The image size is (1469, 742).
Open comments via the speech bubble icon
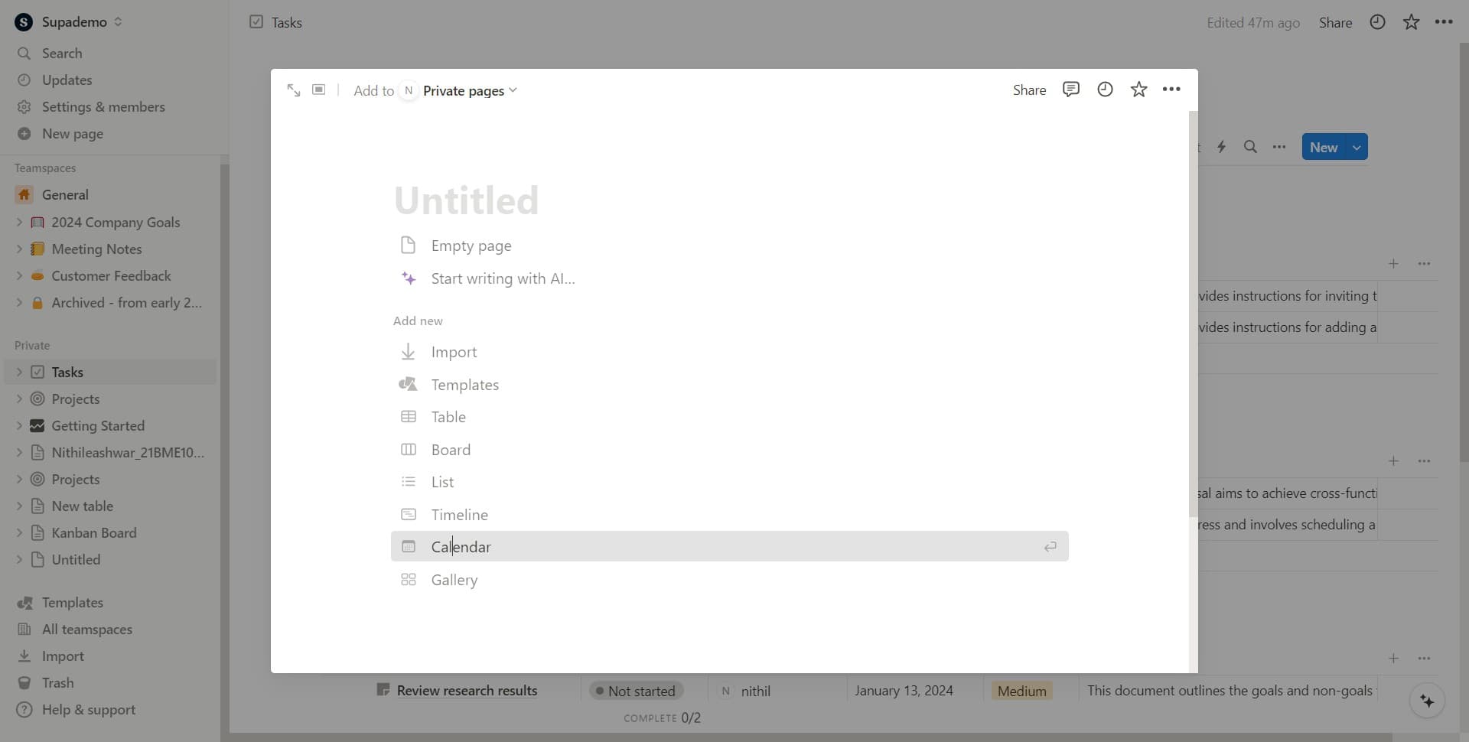[x=1071, y=89]
